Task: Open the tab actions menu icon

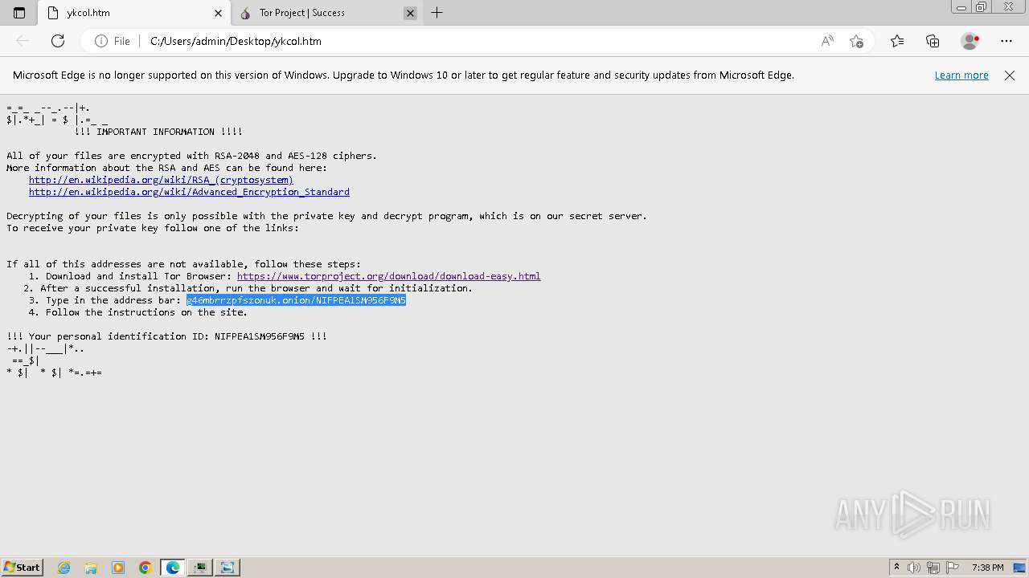Action: 19,13
